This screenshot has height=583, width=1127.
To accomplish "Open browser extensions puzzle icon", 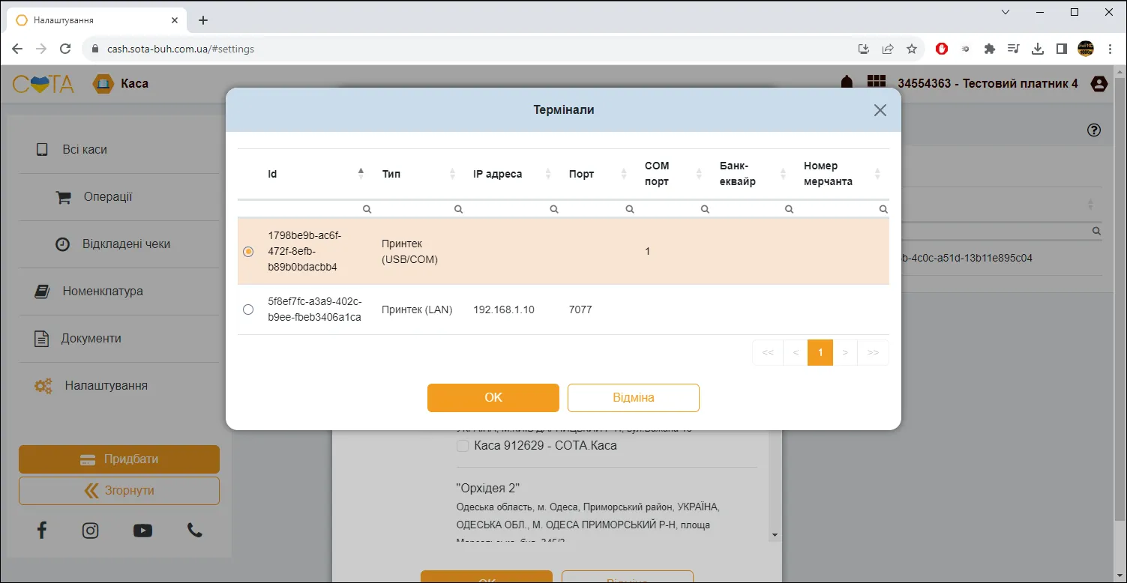I will 990,49.
